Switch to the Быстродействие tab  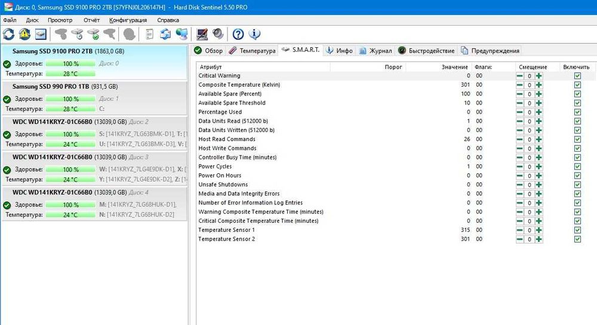426,51
